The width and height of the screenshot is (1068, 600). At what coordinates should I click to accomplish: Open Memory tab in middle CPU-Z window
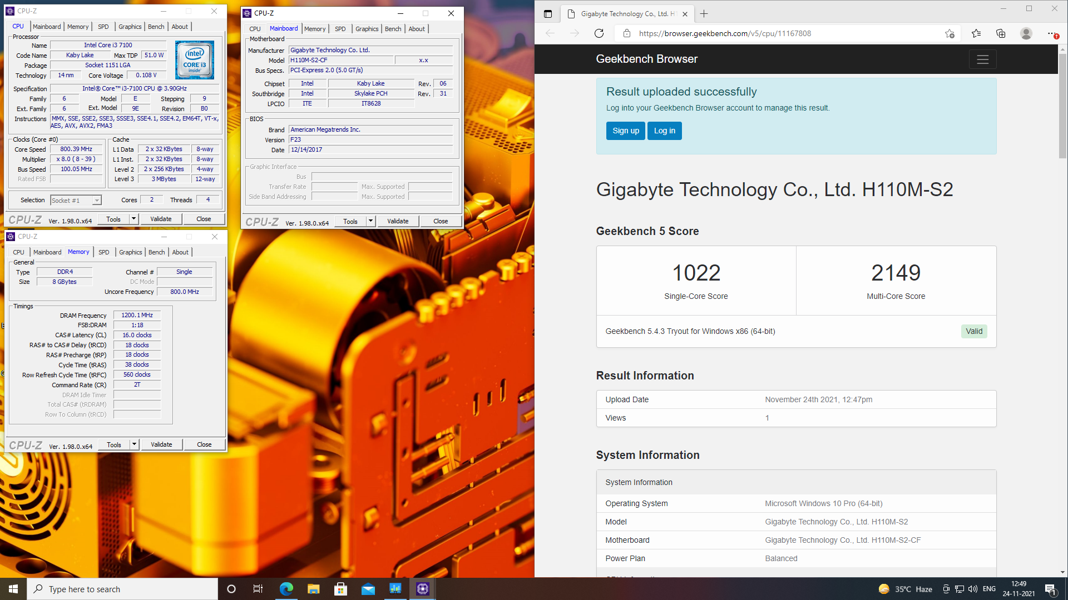[x=315, y=29]
